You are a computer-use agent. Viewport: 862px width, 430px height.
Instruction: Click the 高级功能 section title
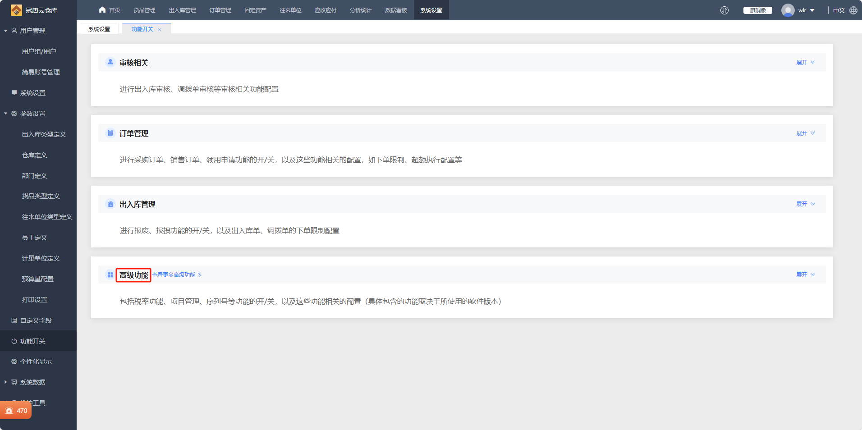coord(133,275)
